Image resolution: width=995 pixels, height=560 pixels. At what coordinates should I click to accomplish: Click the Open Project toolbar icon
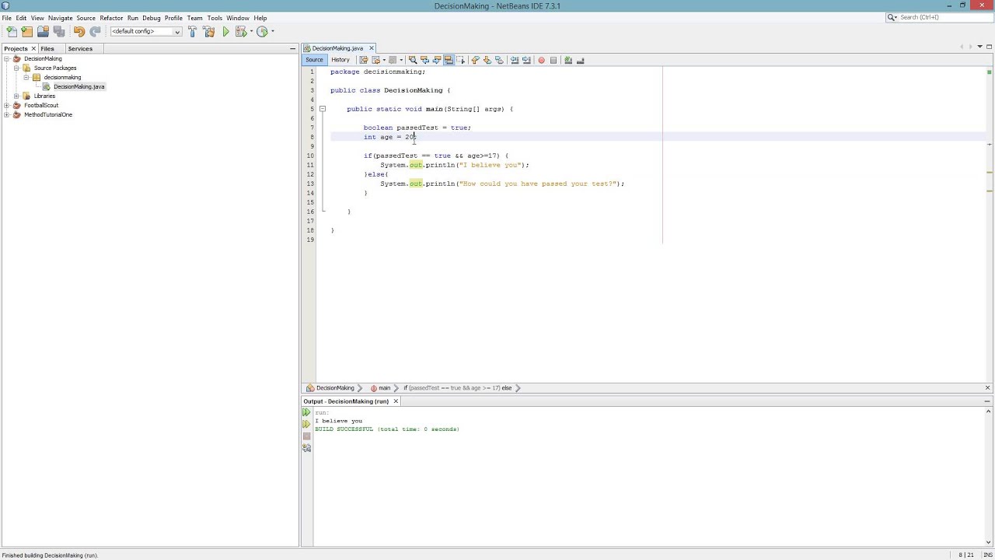click(43, 32)
